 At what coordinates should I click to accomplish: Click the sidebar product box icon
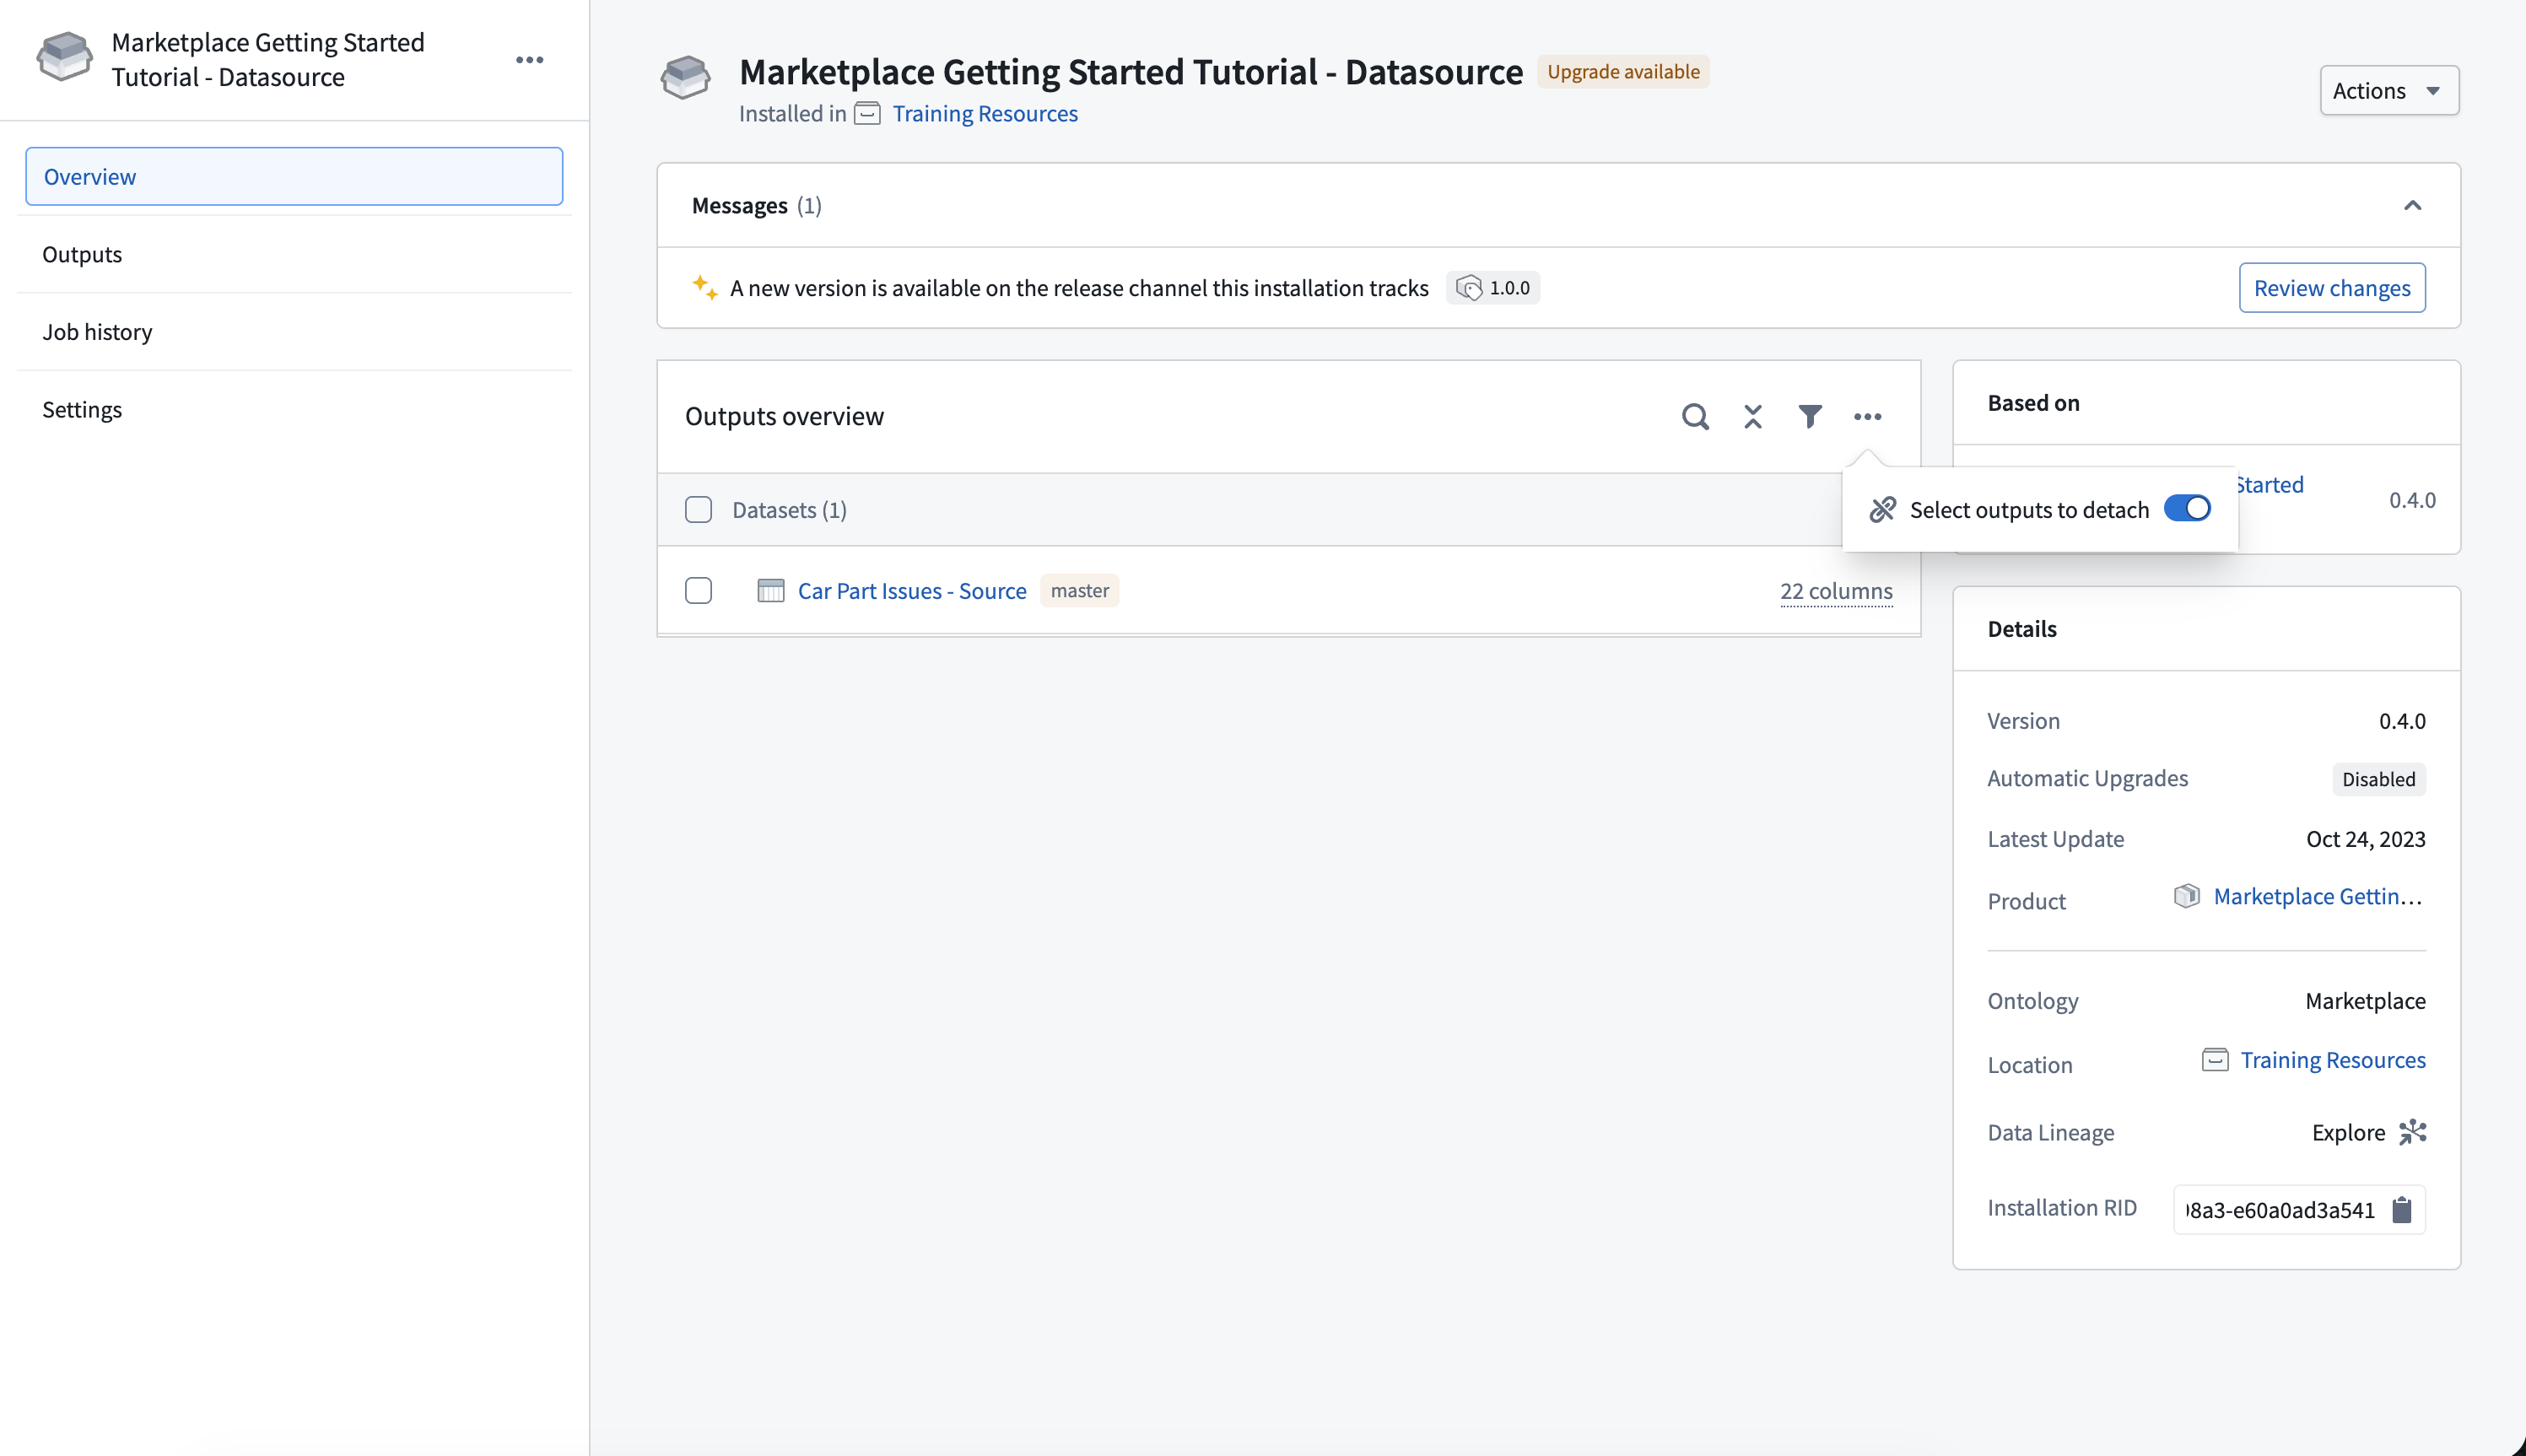[65, 57]
